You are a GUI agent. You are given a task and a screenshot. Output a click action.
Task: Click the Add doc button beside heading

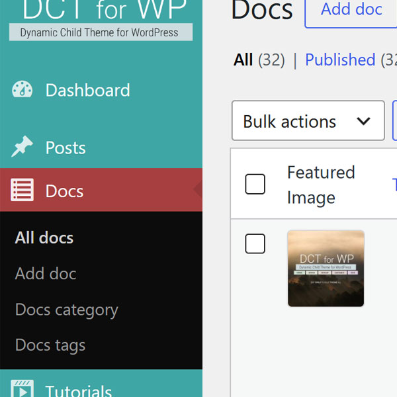(x=351, y=10)
